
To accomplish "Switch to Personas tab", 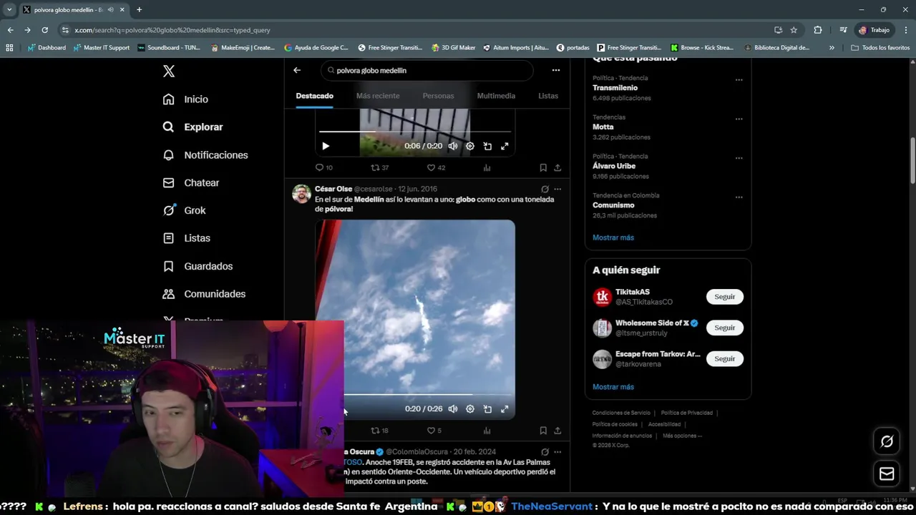I will coord(438,96).
